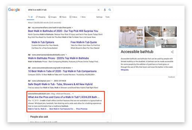Open search Tools

[107, 17]
